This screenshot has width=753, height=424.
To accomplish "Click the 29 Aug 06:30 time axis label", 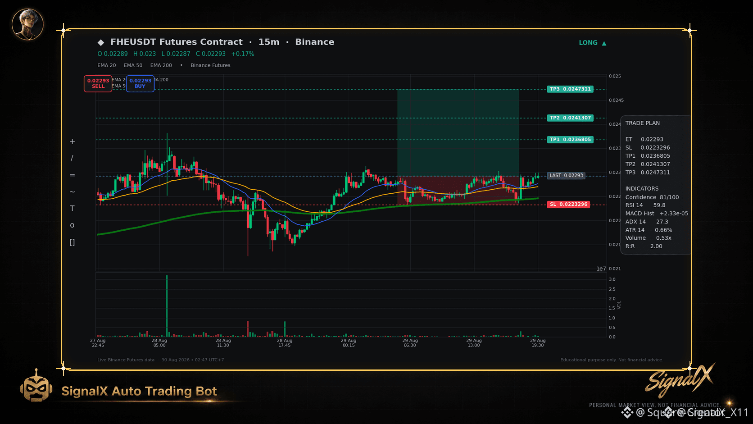I will (410, 343).
